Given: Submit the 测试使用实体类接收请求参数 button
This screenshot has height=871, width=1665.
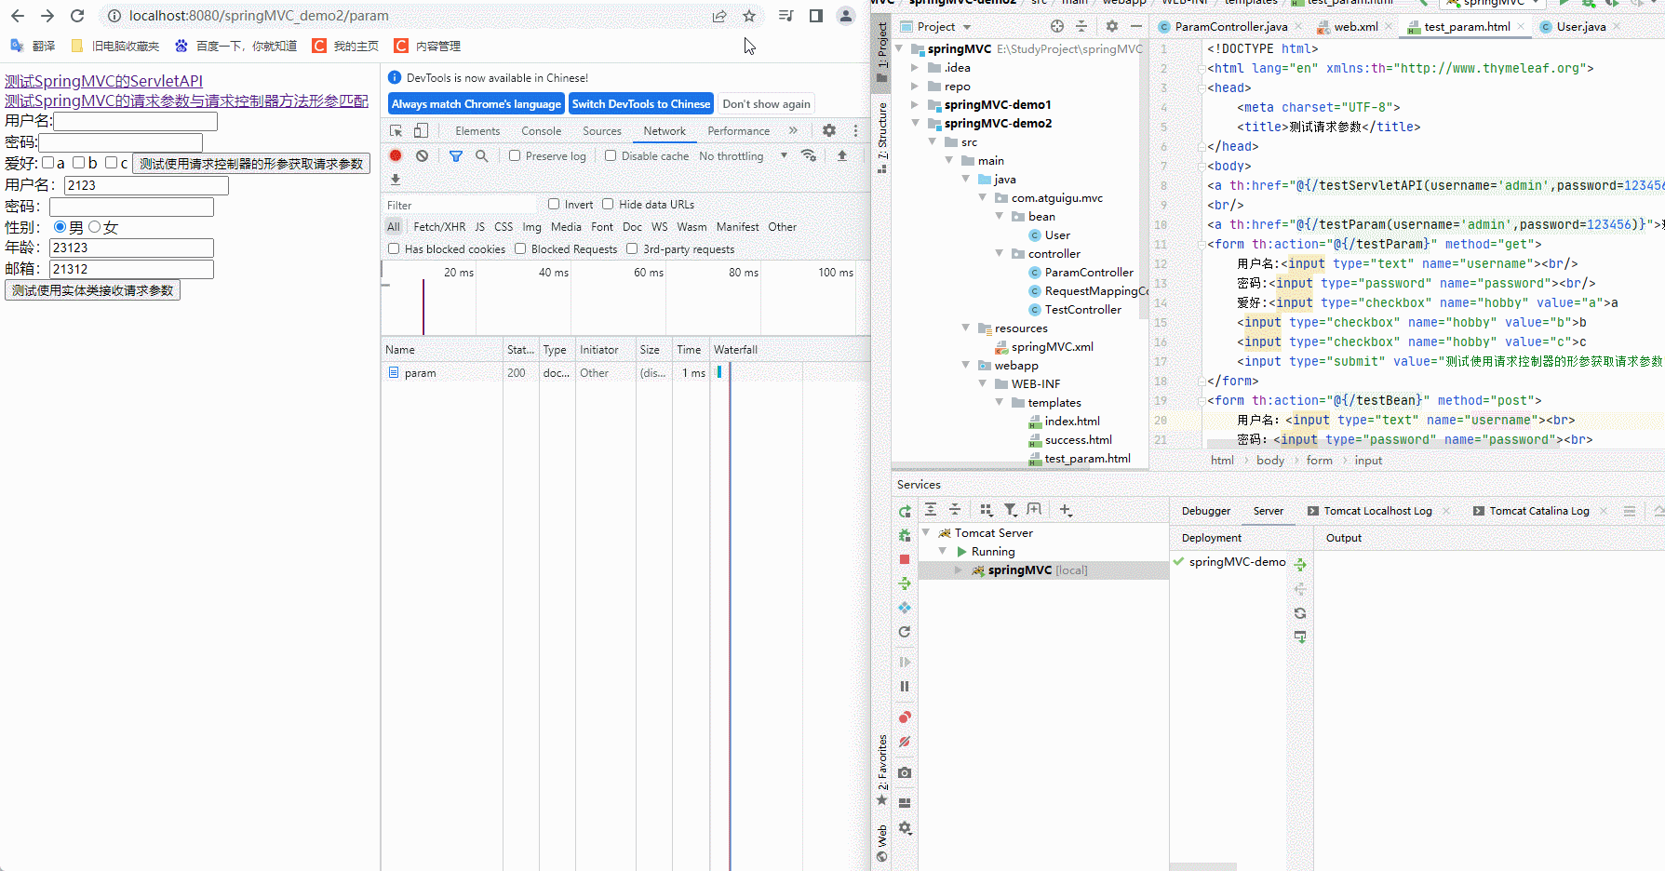Looking at the screenshot, I should 92,290.
